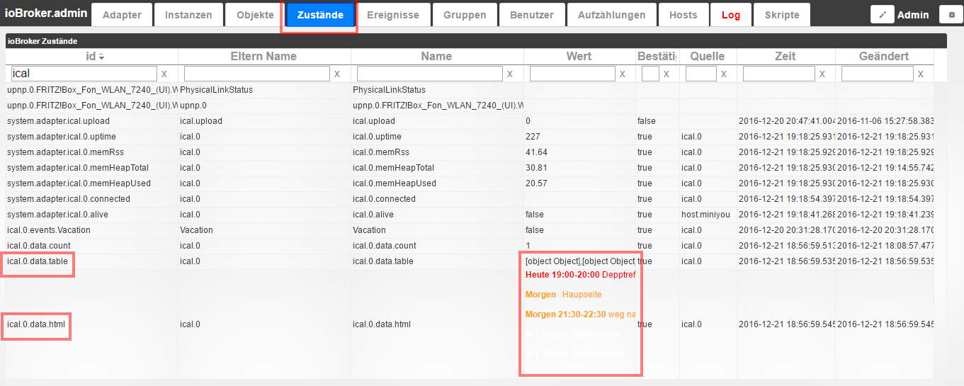
Task: Open the Objekte tab
Action: point(254,15)
